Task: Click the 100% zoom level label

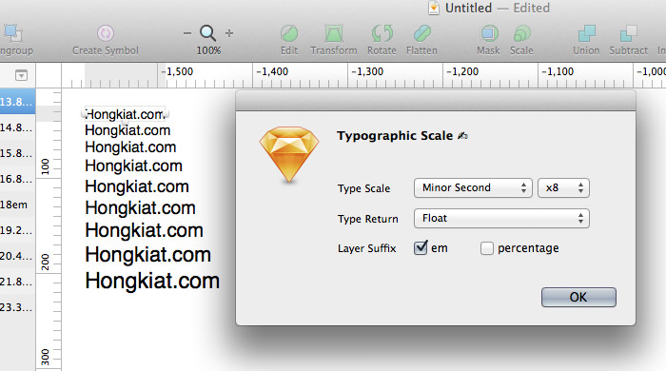Action: (208, 50)
